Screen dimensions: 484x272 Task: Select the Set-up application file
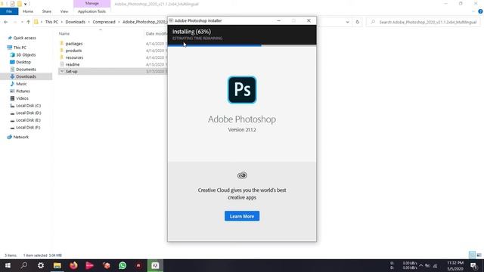pos(72,72)
